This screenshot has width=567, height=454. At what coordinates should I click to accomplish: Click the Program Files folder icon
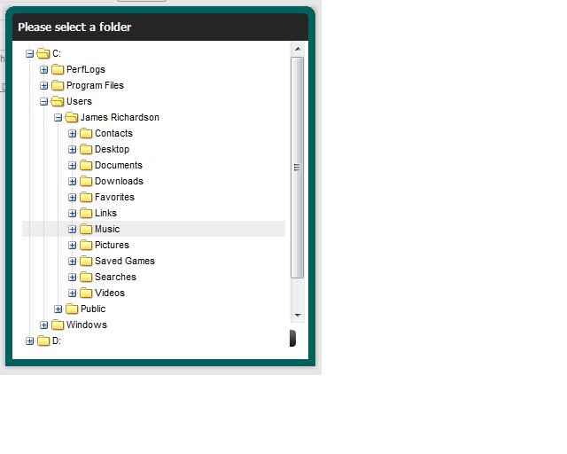(x=58, y=85)
